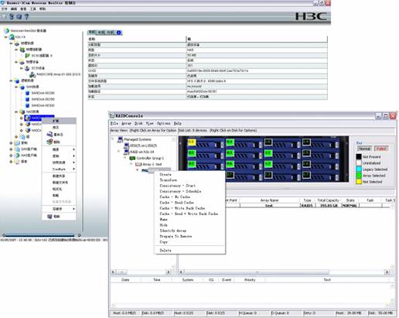This screenshot has width=399, height=318.
Task: Collapse the Controller Group 1 node
Action: [x=125, y=158]
